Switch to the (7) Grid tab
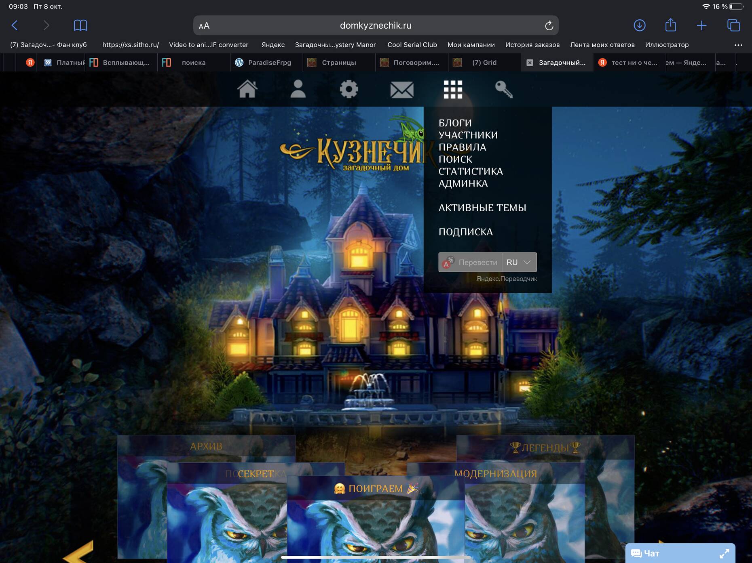752x563 pixels. (x=484, y=63)
